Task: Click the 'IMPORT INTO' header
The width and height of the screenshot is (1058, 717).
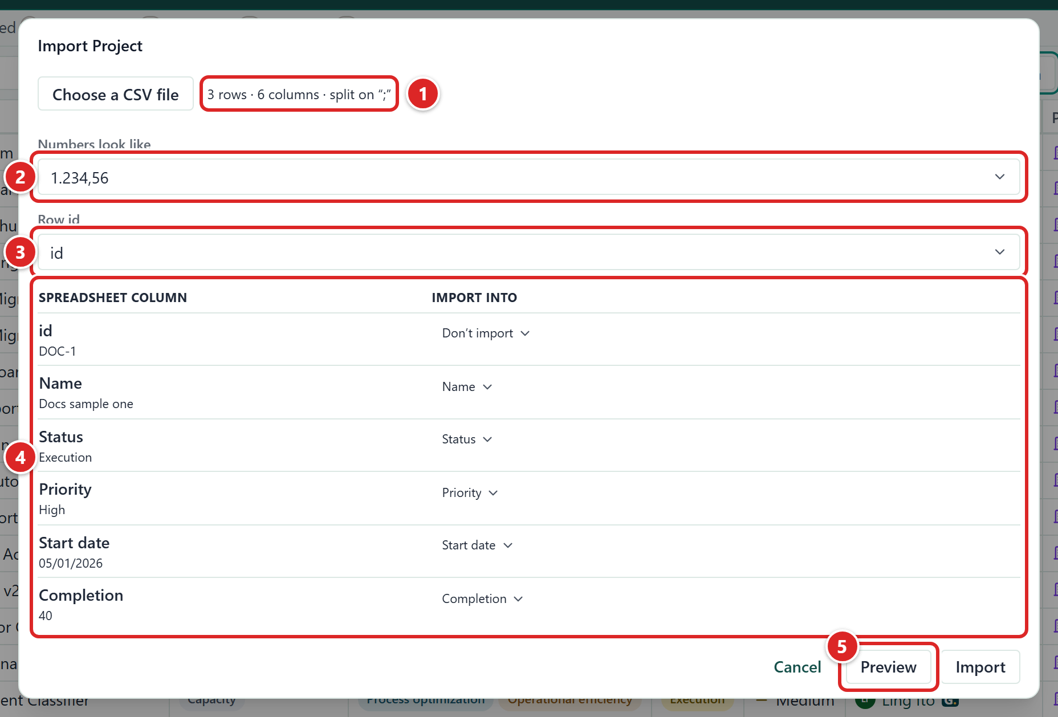Action: pos(474,298)
